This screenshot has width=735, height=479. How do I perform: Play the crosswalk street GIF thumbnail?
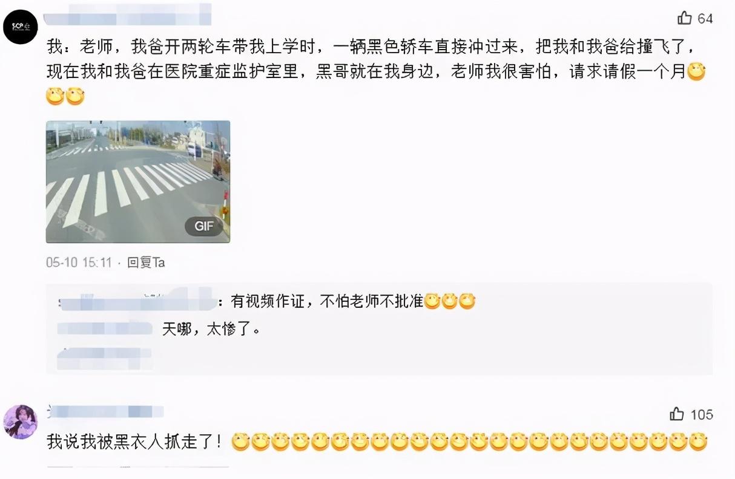click(x=138, y=181)
